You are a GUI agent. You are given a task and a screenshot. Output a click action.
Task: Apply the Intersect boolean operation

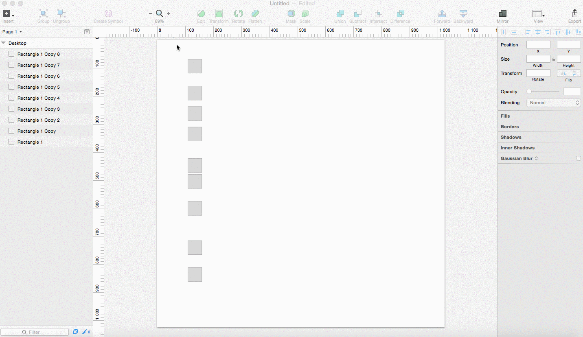[378, 14]
